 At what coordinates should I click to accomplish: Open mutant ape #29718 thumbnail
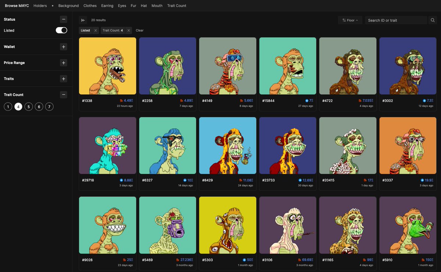[x=108, y=146]
